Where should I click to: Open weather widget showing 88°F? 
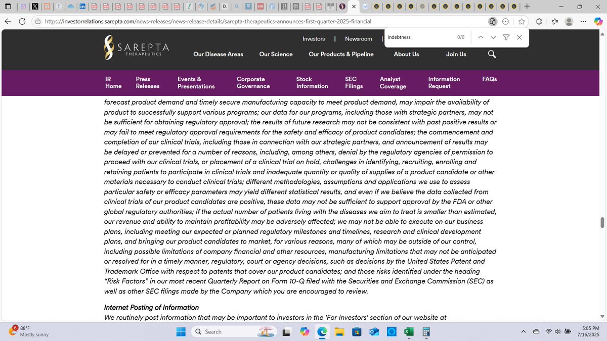[28, 331]
